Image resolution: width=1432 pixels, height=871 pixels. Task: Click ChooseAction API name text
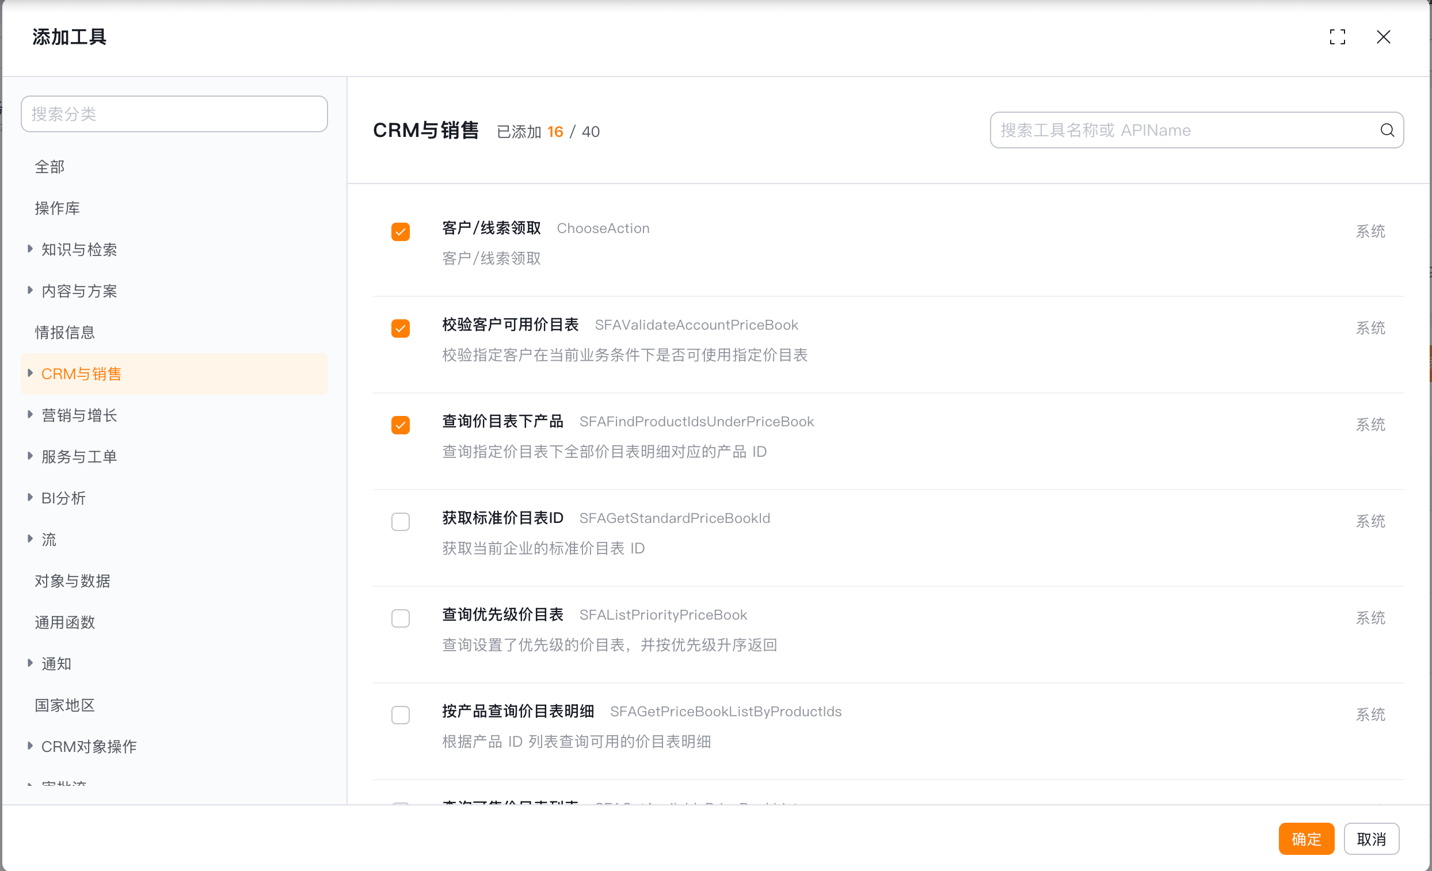[x=603, y=229]
